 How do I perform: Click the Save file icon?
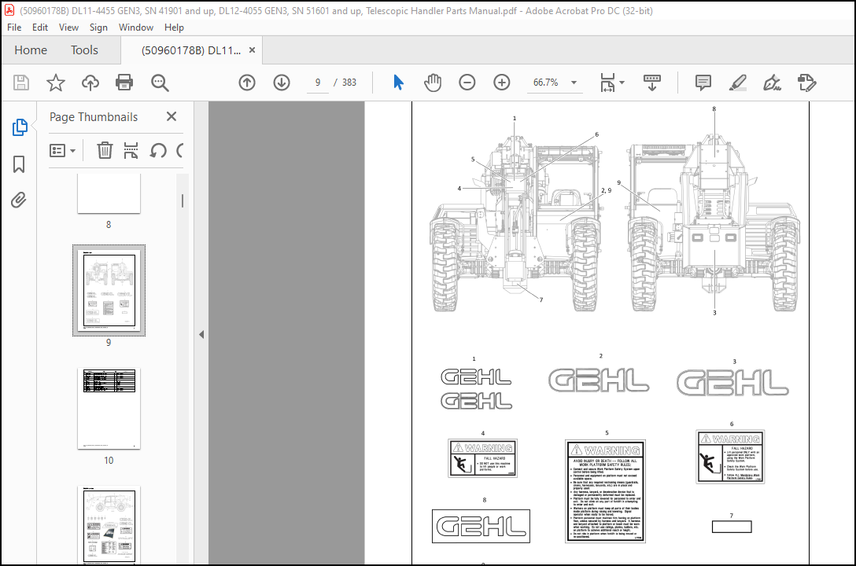click(x=21, y=83)
